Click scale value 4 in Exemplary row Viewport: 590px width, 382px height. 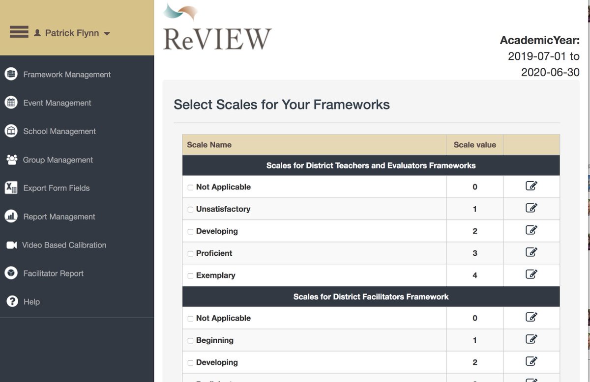[475, 275]
